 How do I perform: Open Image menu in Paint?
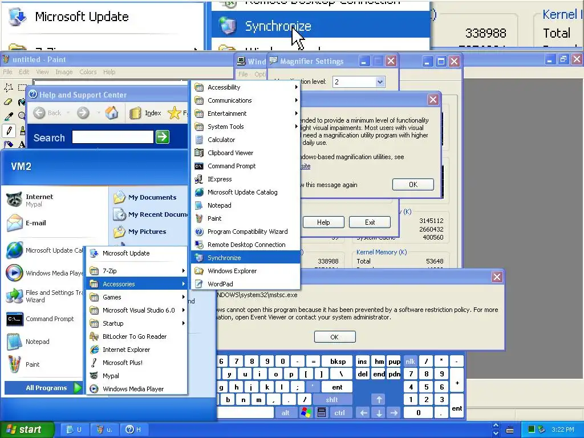coord(64,72)
